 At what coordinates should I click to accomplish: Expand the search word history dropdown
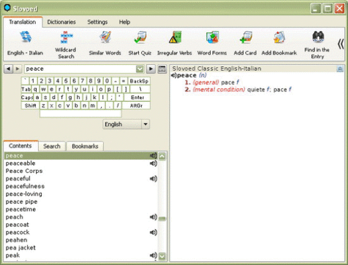[140, 69]
